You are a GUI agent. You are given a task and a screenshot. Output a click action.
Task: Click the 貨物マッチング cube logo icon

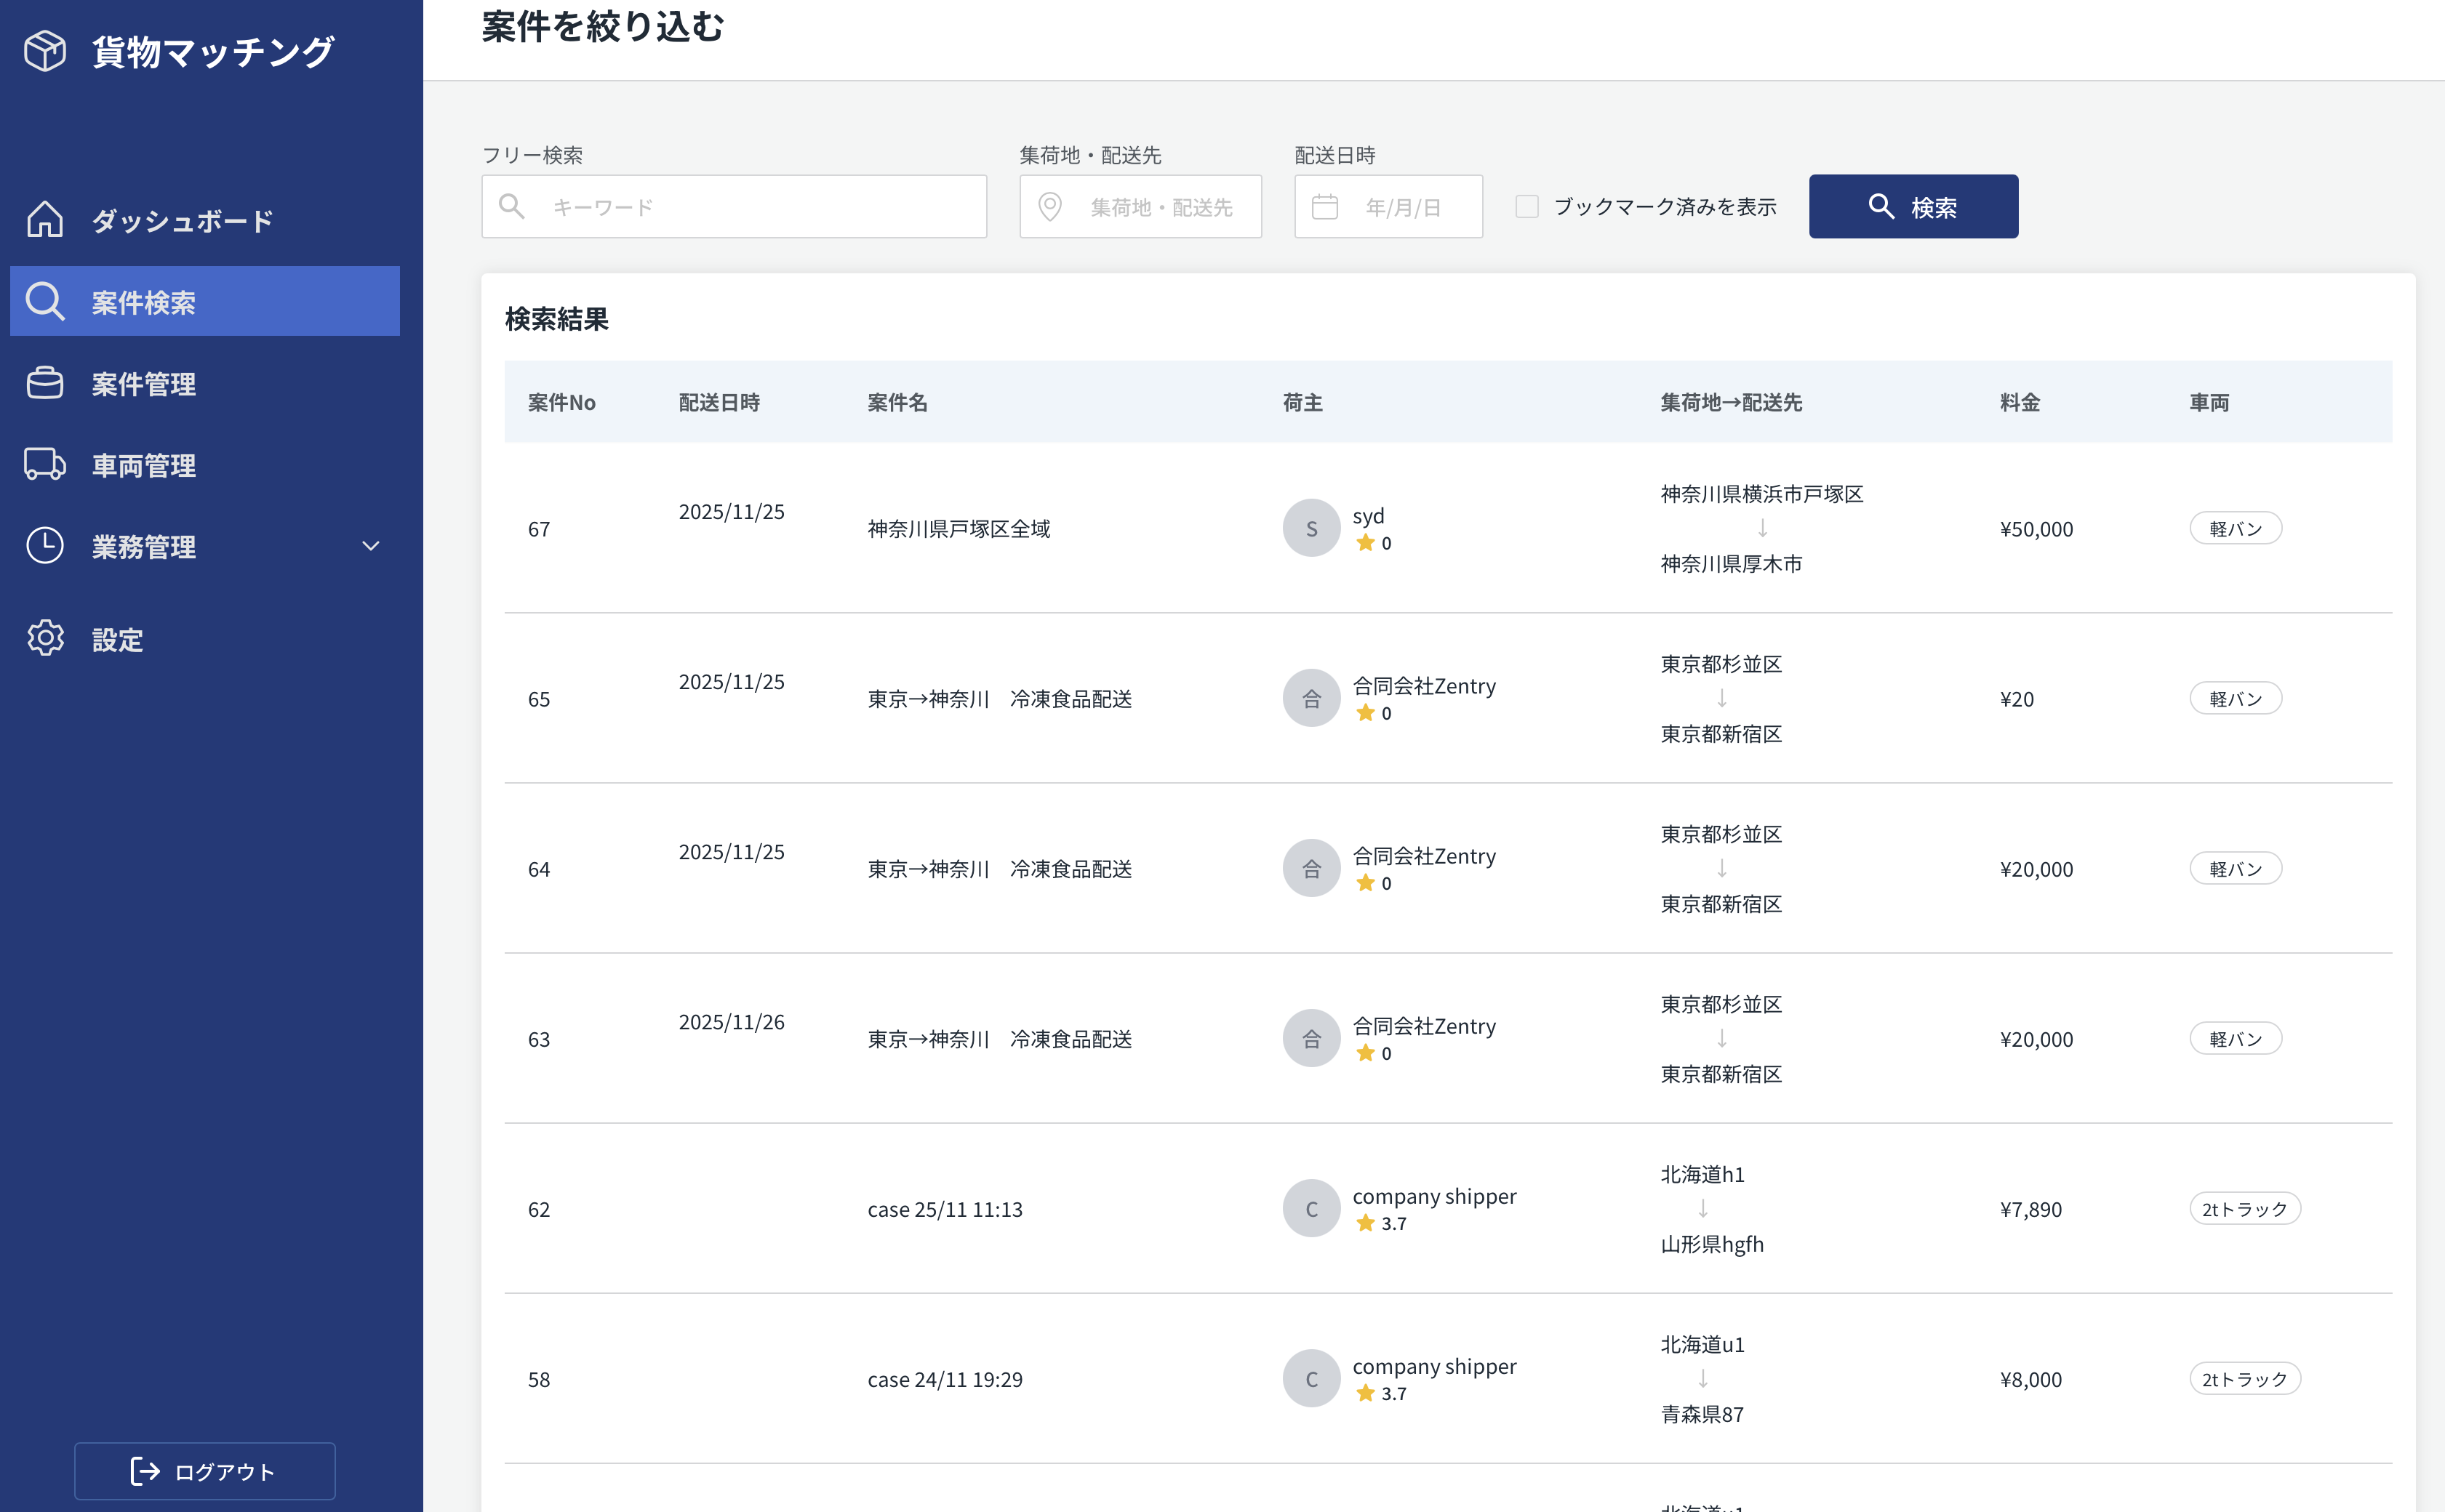pyautogui.click(x=45, y=51)
